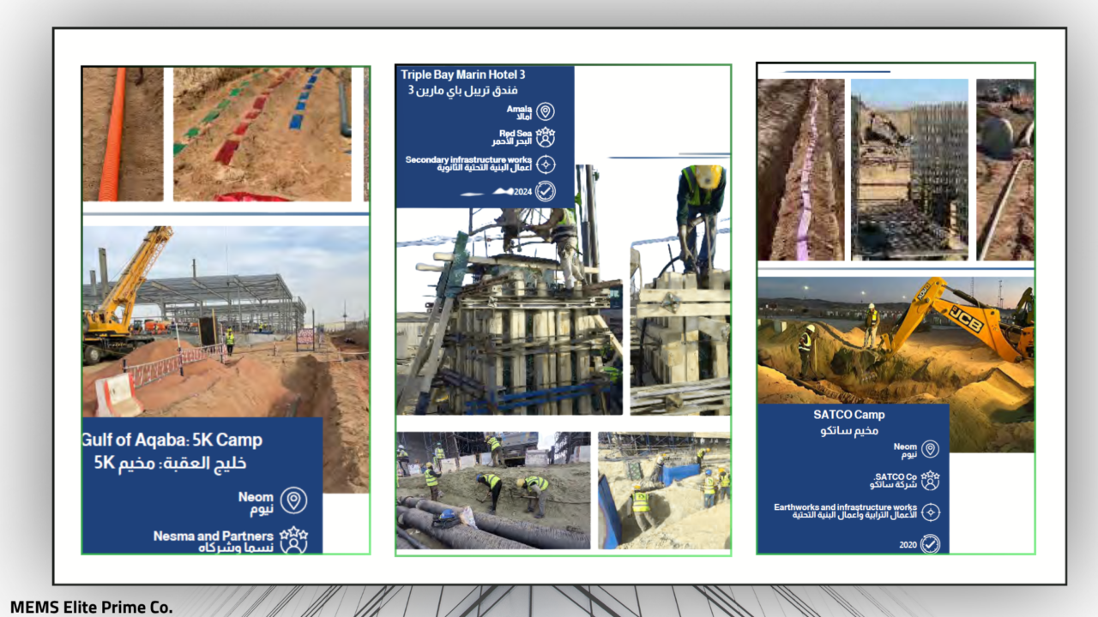Image resolution: width=1098 pixels, height=617 pixels.
Task: Click the "2020" year text
Action: [x=908, y=545]
